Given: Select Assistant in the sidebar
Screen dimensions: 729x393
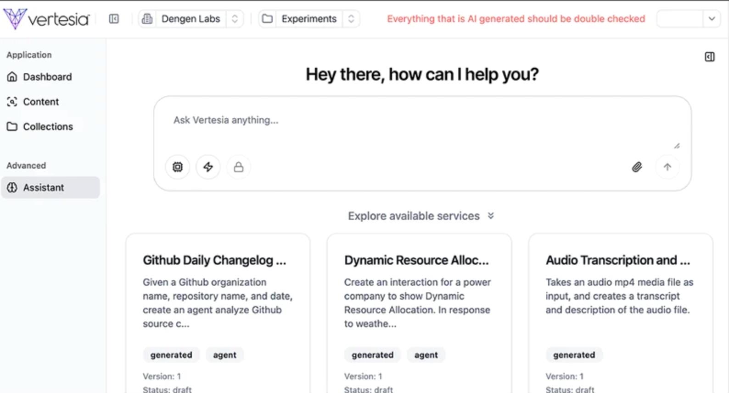Looking at the screenshot, I should point(44,187).
